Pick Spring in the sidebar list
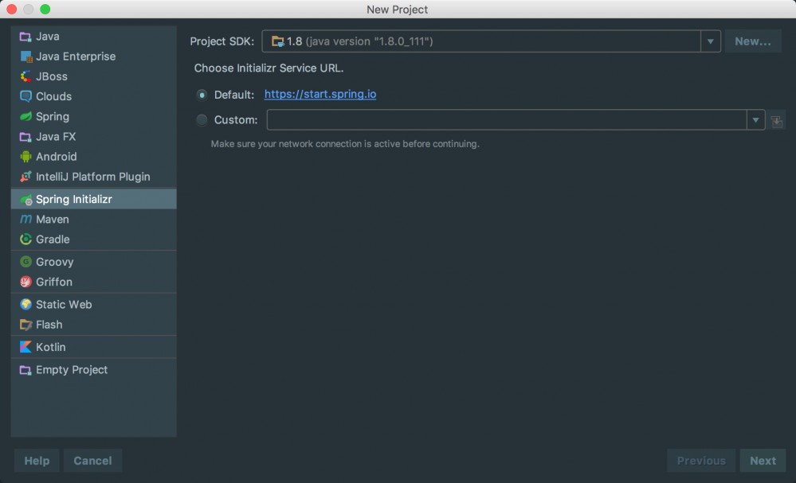 pyautogui.click(x=94, y=116)
